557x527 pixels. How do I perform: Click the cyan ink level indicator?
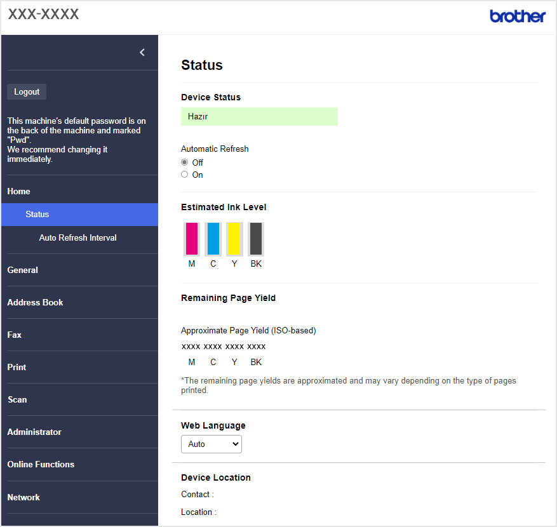213,239
